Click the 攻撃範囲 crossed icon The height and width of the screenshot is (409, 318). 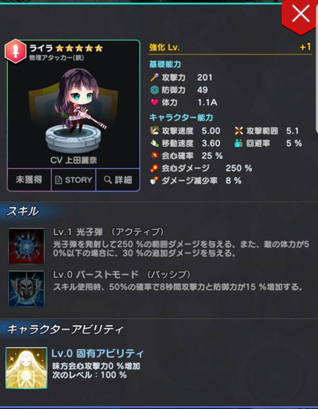238,131
